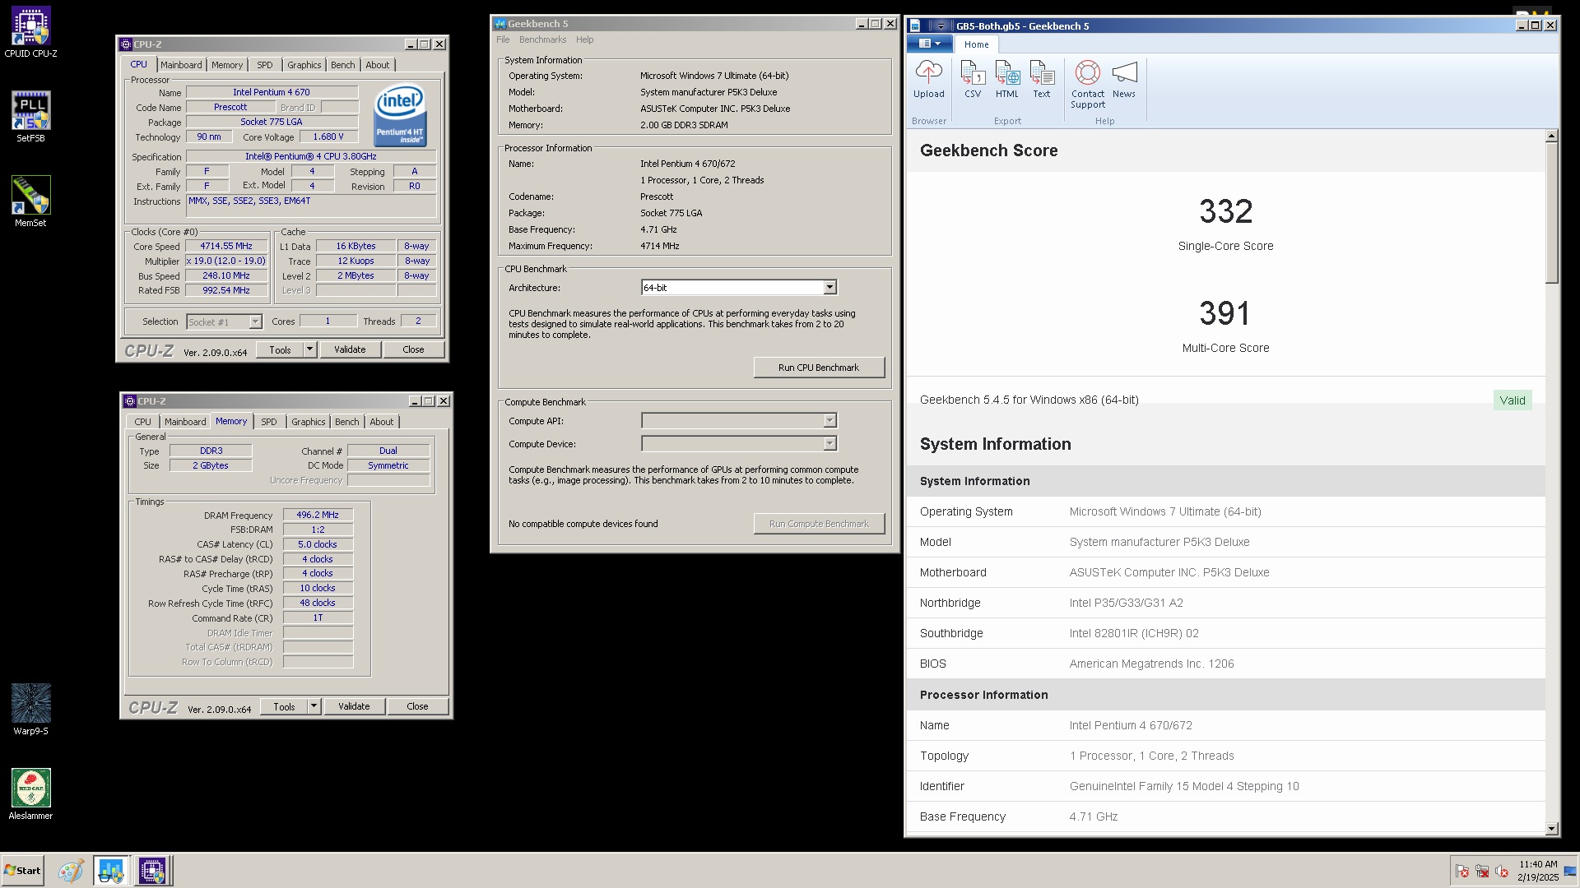Screen dimensions: 1580x888
Task: Export results as Text
Action: click(x=1042, y=80)
